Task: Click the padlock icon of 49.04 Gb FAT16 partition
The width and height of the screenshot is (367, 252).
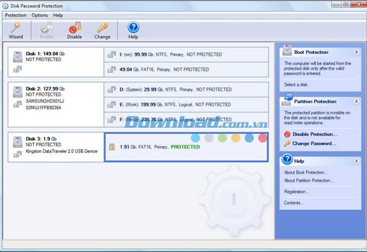Action: pyautogui.click(x=112, y=70)
